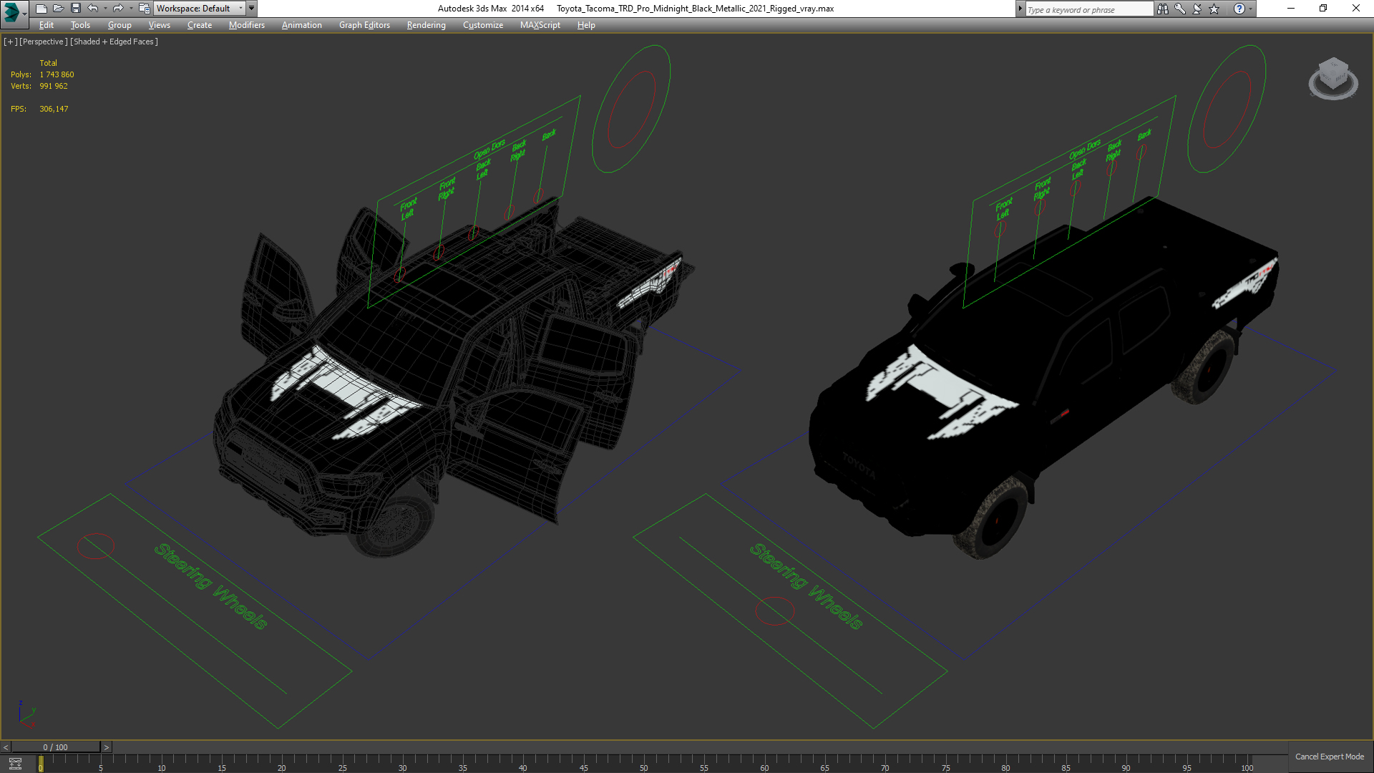Click the 0 / 100 time slider handle
Viewport: 1374px width, 773px height.
[x=56, y=747]
